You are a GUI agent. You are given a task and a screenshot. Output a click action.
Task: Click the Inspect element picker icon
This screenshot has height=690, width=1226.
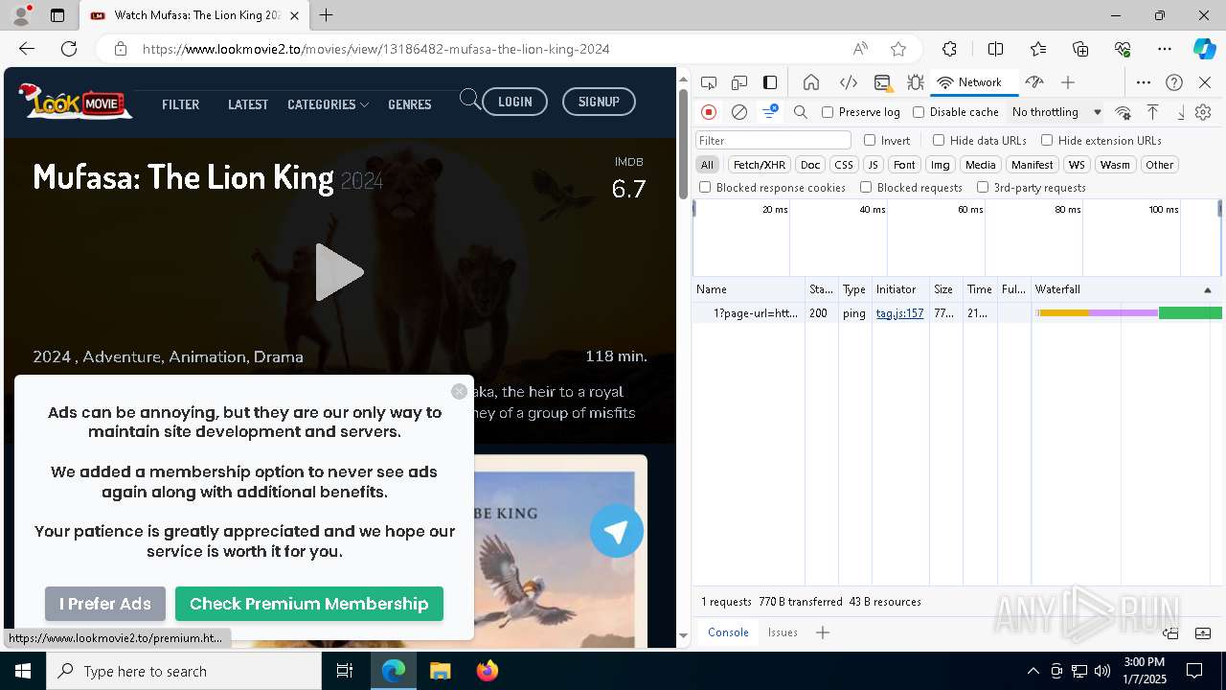(709, 82)
